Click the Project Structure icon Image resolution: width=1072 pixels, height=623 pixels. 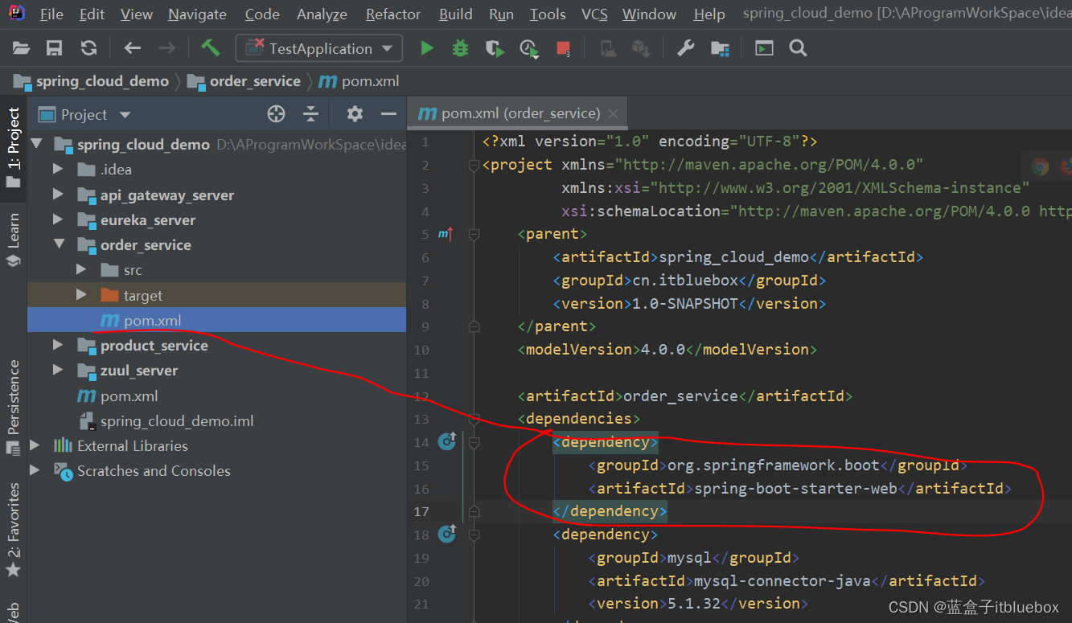(720, 48)
